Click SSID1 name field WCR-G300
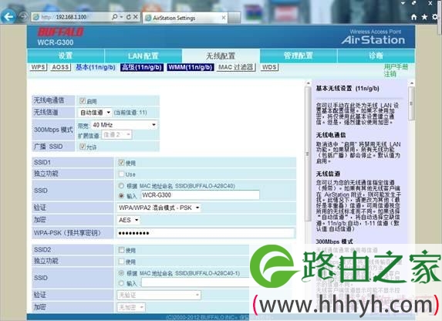The height and width of the screenshot is (321, 442). tap(200, 195)
